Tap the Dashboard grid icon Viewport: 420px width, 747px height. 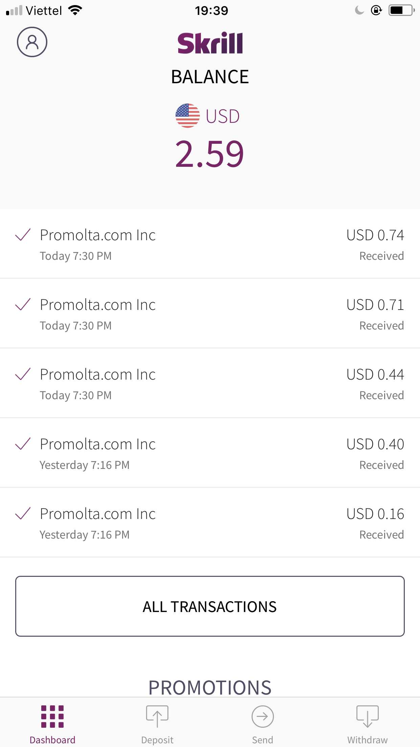52,716
